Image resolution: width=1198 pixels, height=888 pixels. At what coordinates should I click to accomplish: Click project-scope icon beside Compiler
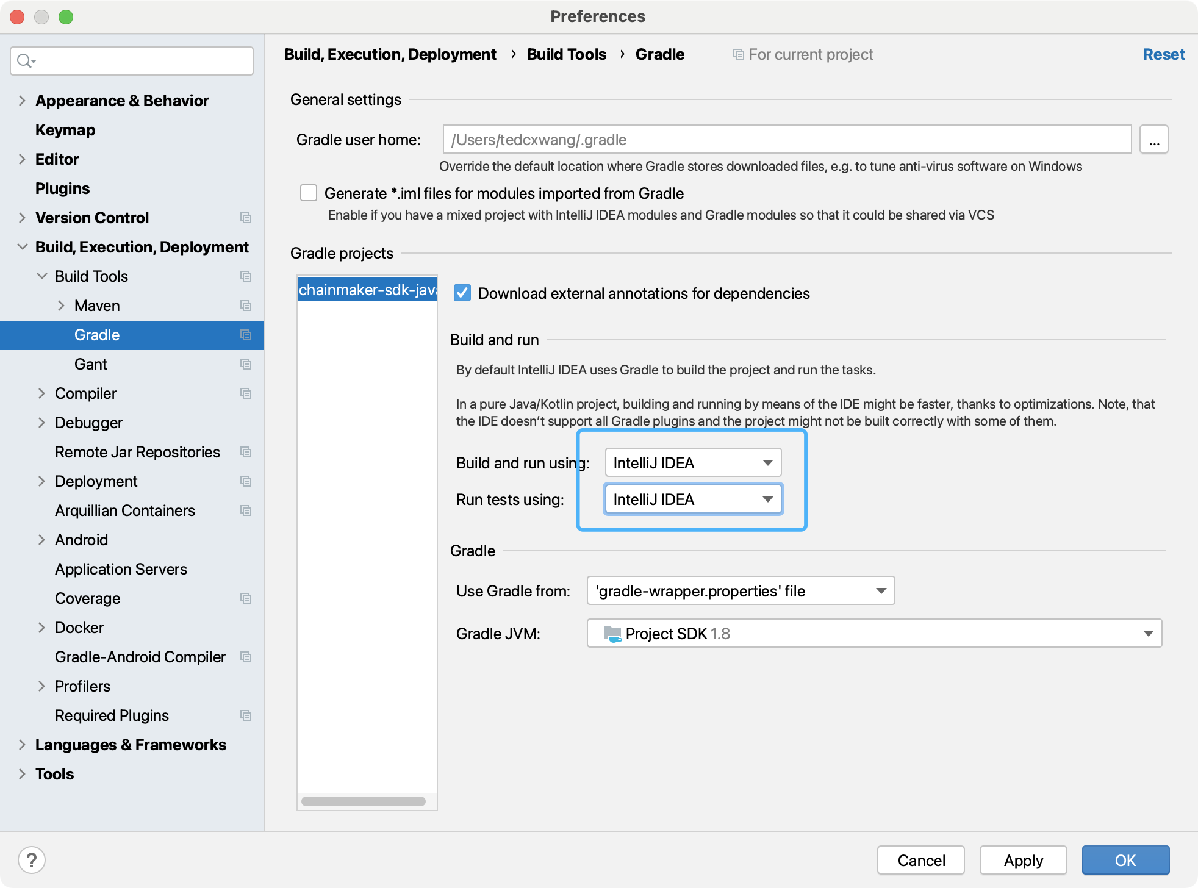(246, 393)
